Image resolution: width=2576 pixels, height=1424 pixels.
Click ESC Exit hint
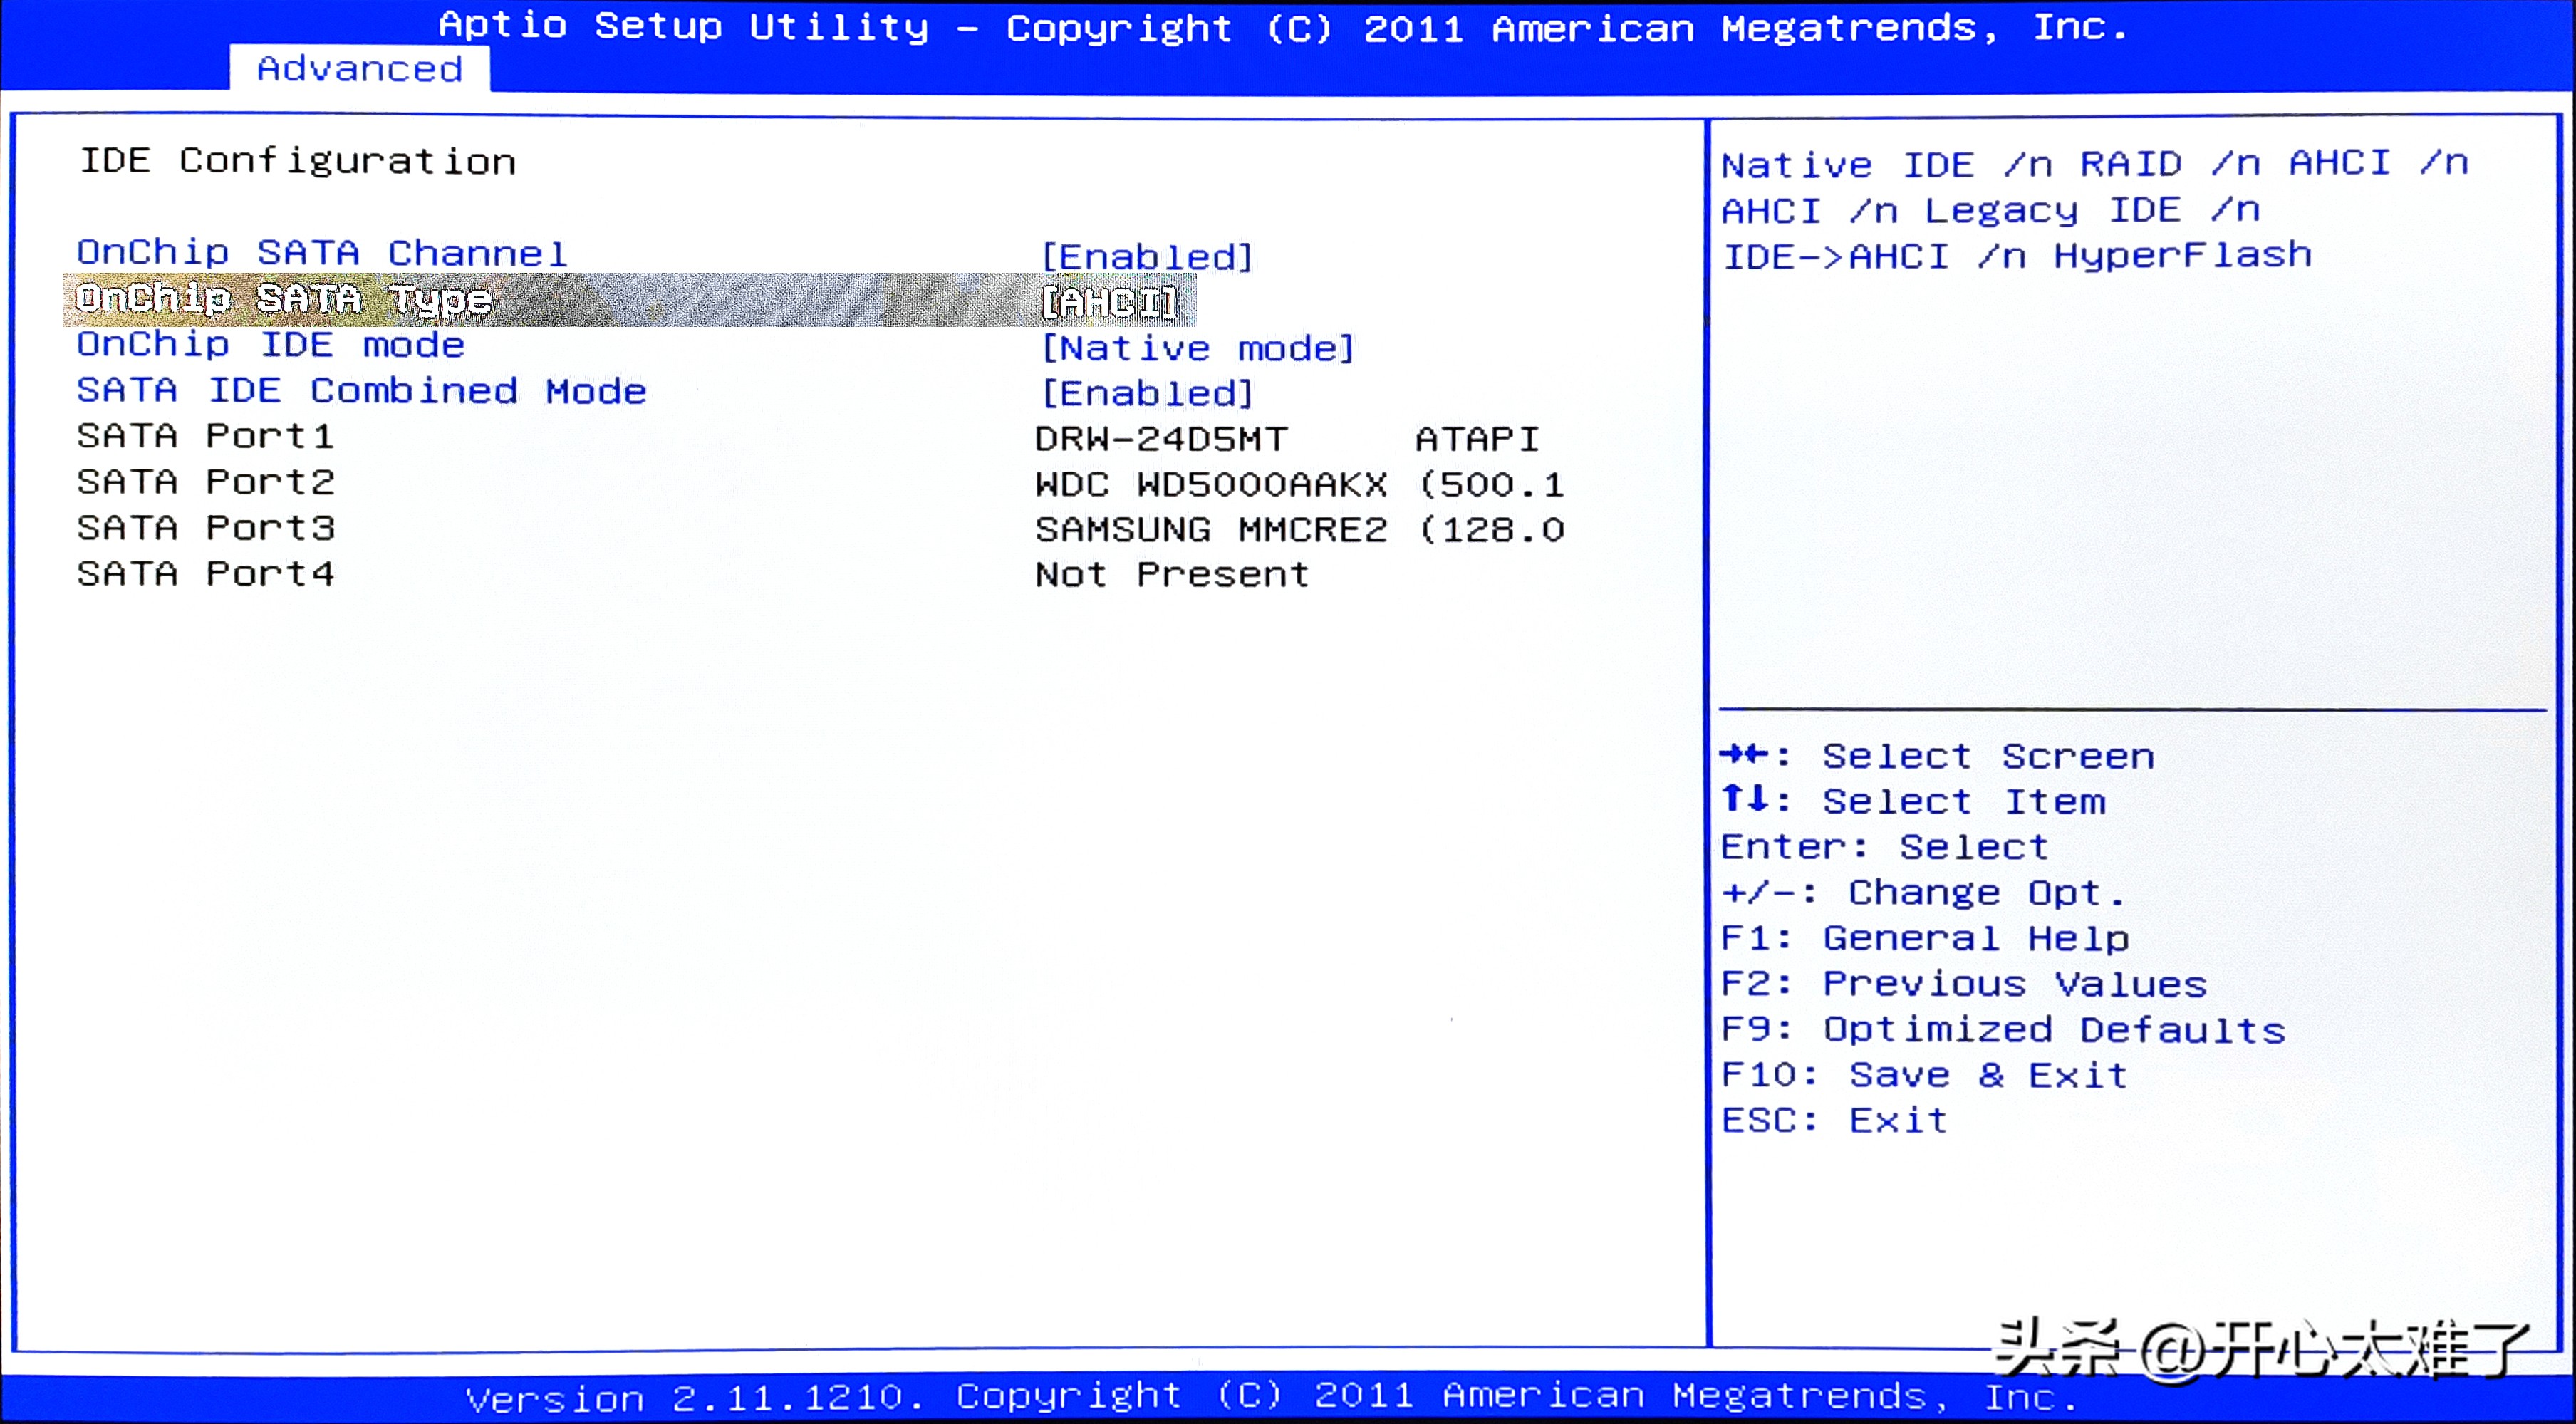pyautogui.click(x=1834, y=1121)
